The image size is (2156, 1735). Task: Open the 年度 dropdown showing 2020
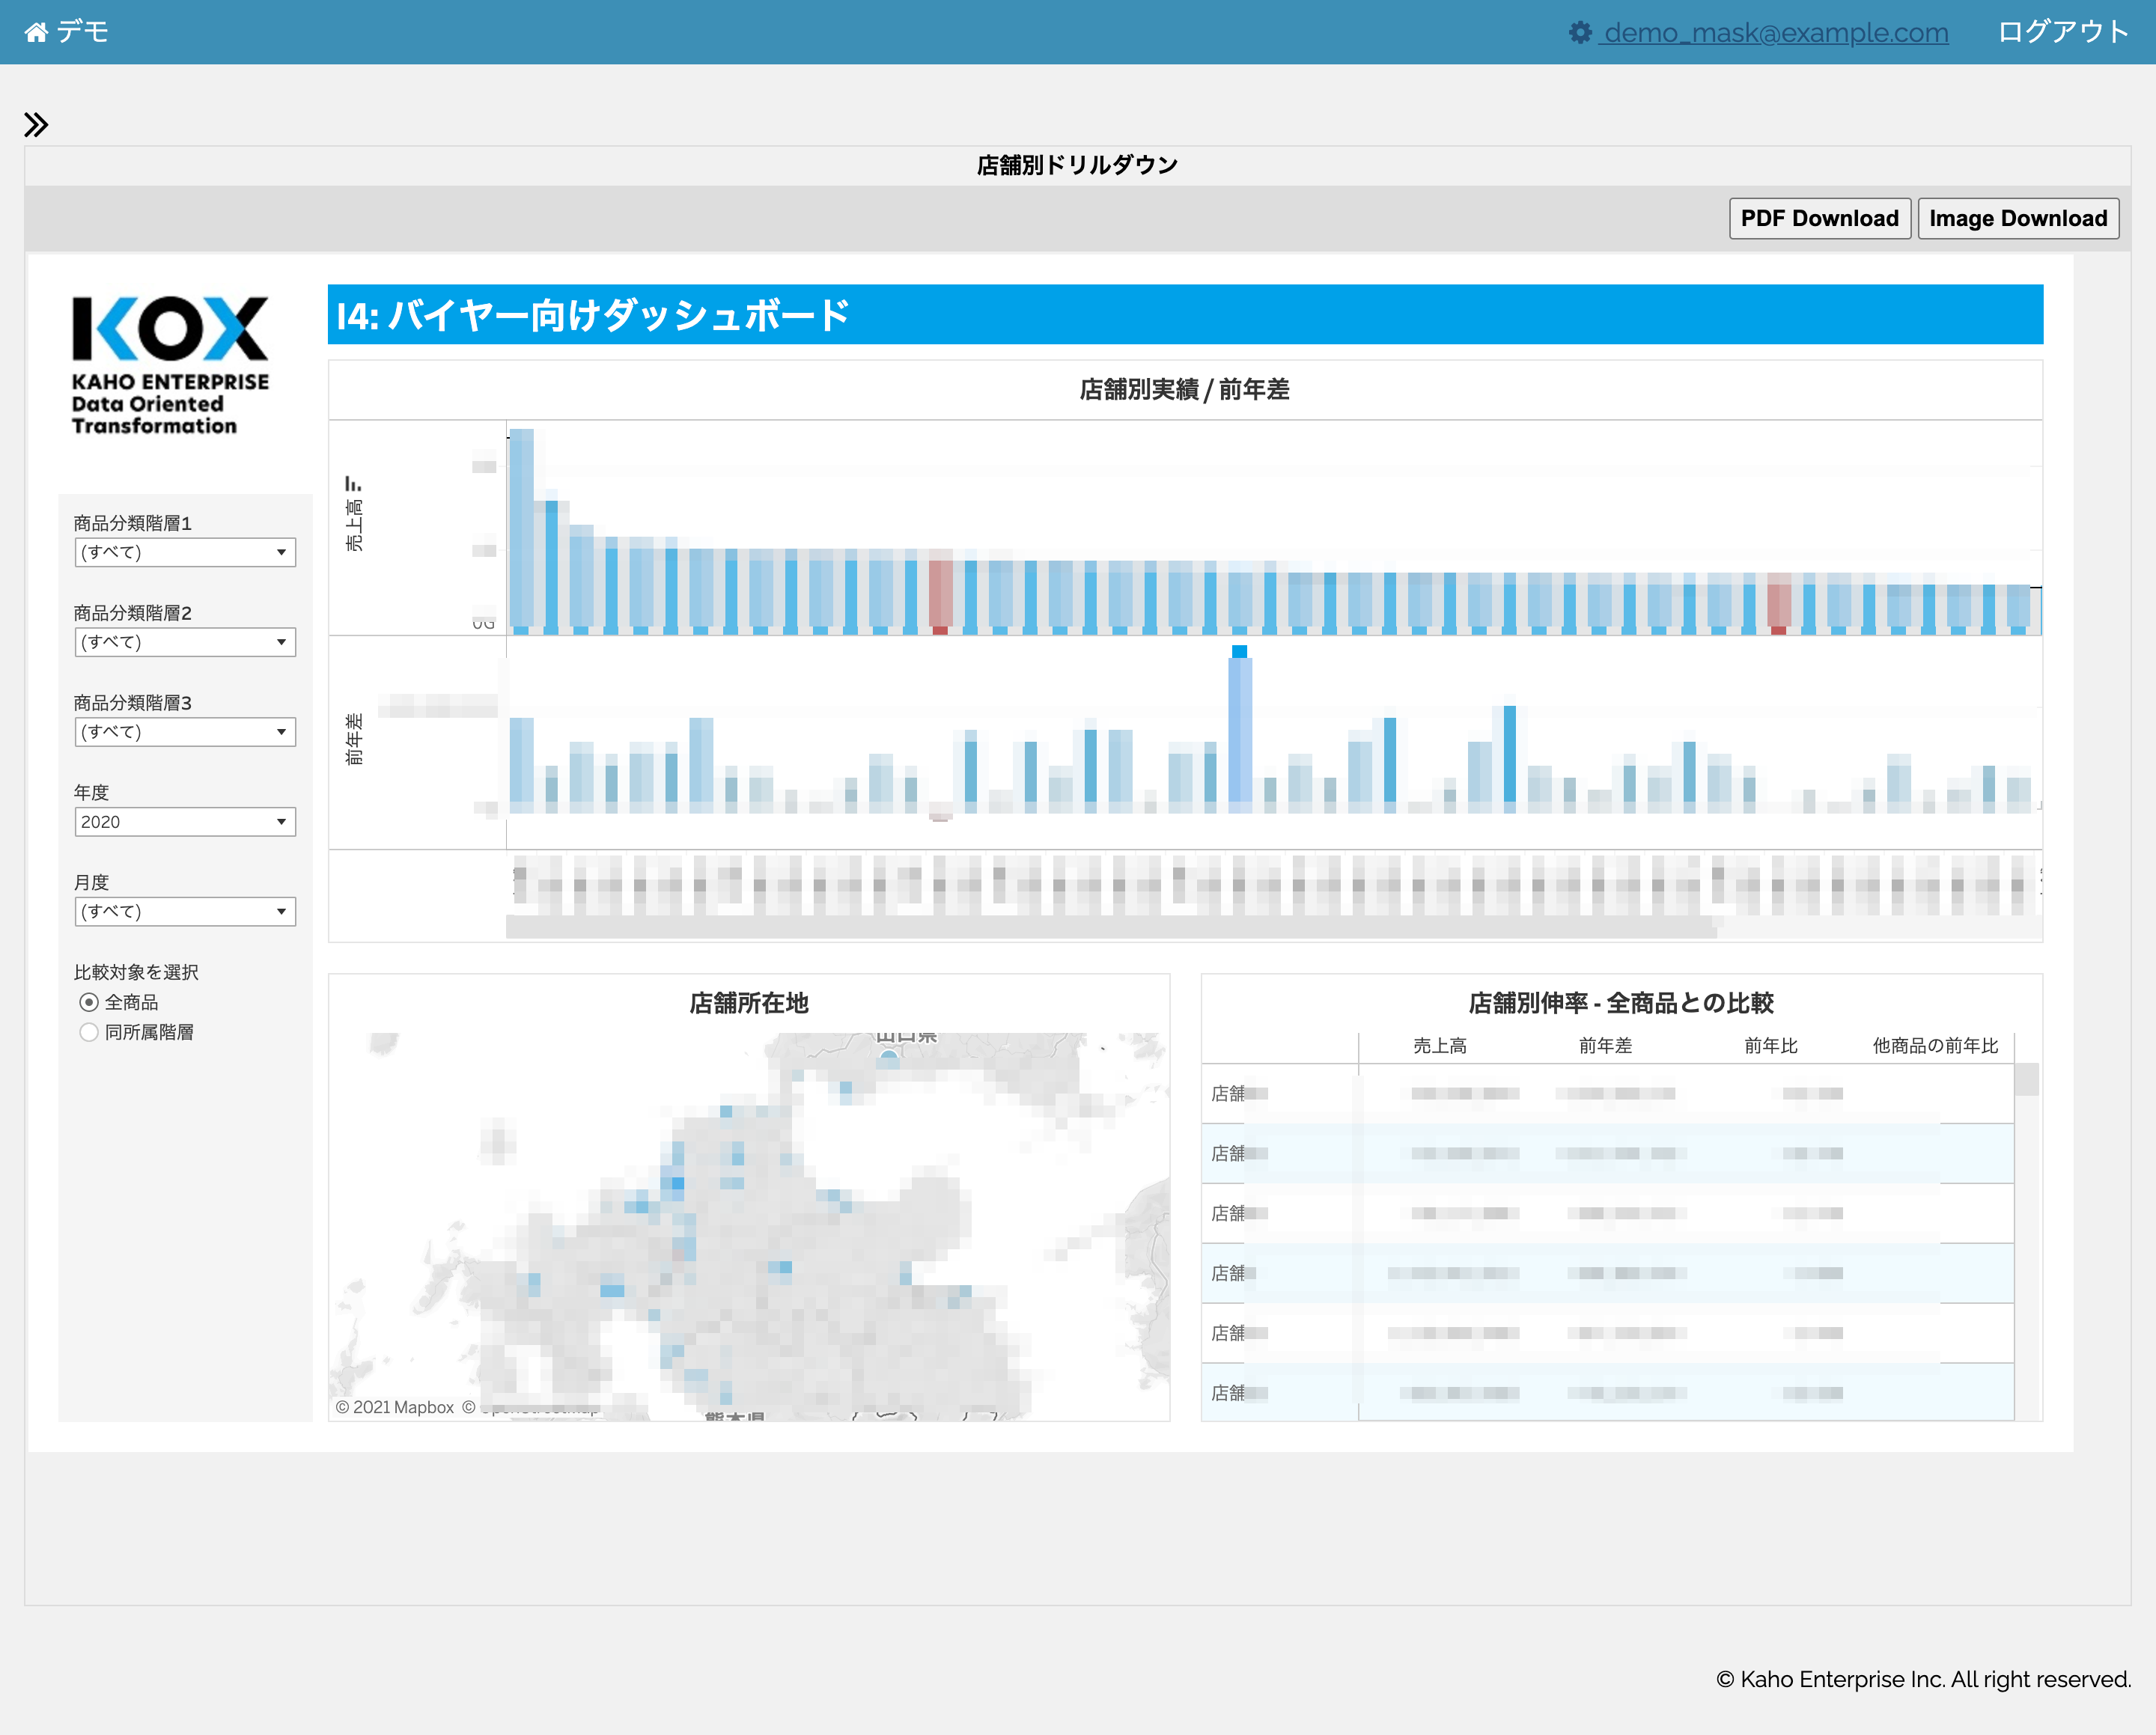pos(185,822)
